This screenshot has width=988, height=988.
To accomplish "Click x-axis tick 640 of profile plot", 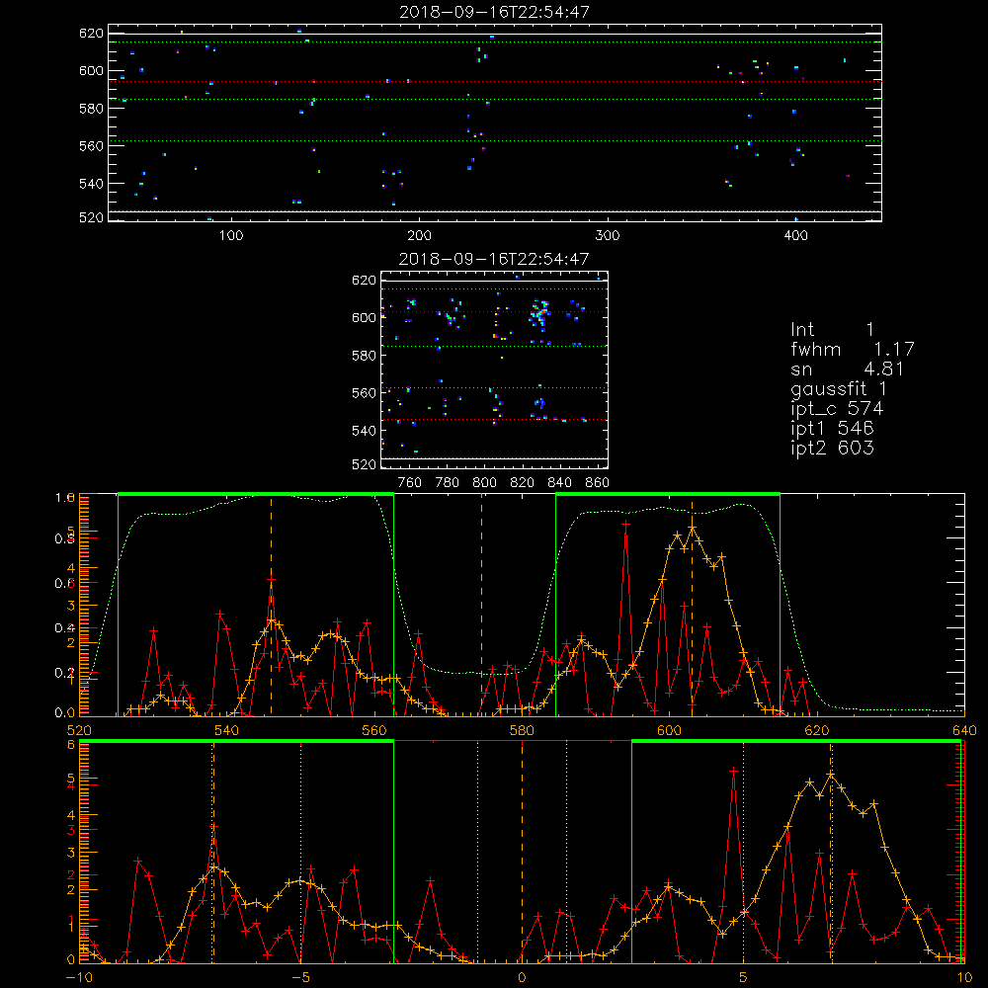I will [964, 730].
